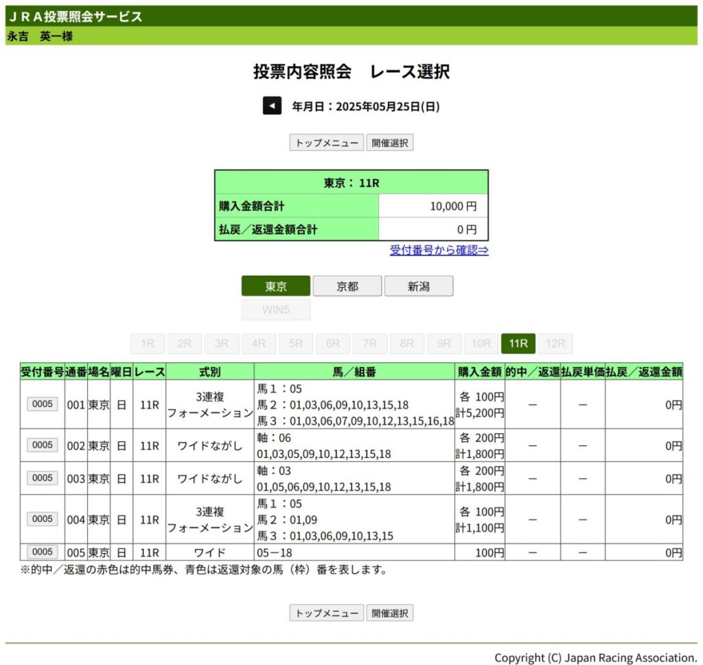Select the 東京 racecourse tab
Screen dimensions: 703x665
pyautogui.click(x=276, y=286)
